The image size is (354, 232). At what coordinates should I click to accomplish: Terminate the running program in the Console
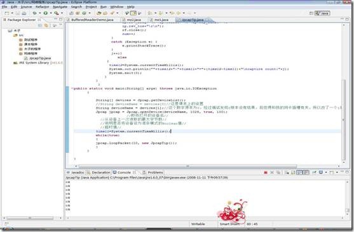(x=266, y=172)
